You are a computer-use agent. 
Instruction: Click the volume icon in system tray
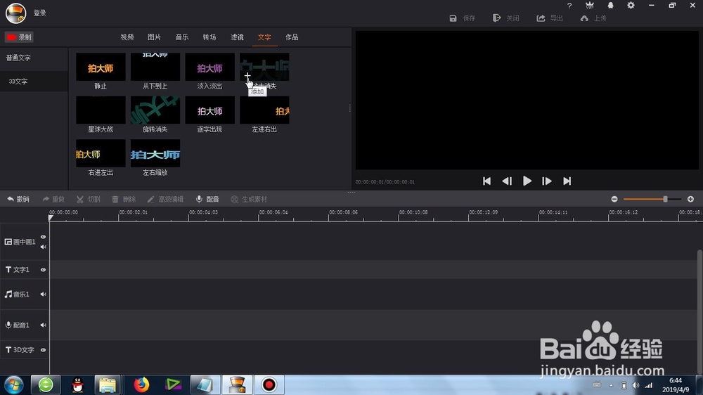coord(636,385)
